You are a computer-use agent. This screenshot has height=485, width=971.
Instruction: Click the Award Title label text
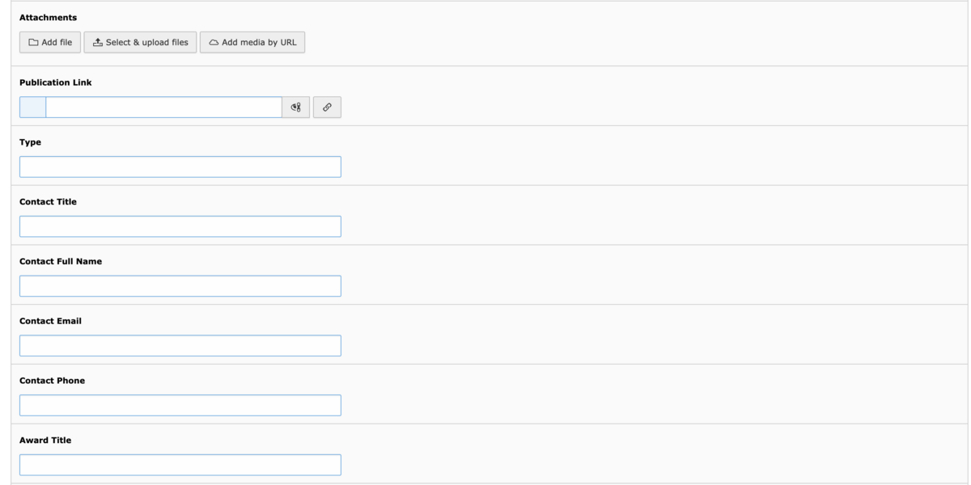pos(45,440)
